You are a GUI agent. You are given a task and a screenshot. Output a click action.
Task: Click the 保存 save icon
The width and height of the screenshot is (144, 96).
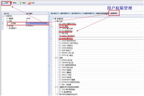coord(3,3)
